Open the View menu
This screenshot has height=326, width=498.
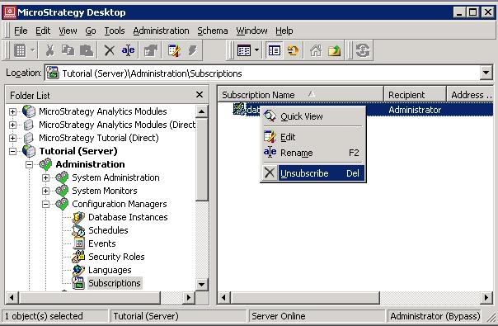(x=68, y=31)
